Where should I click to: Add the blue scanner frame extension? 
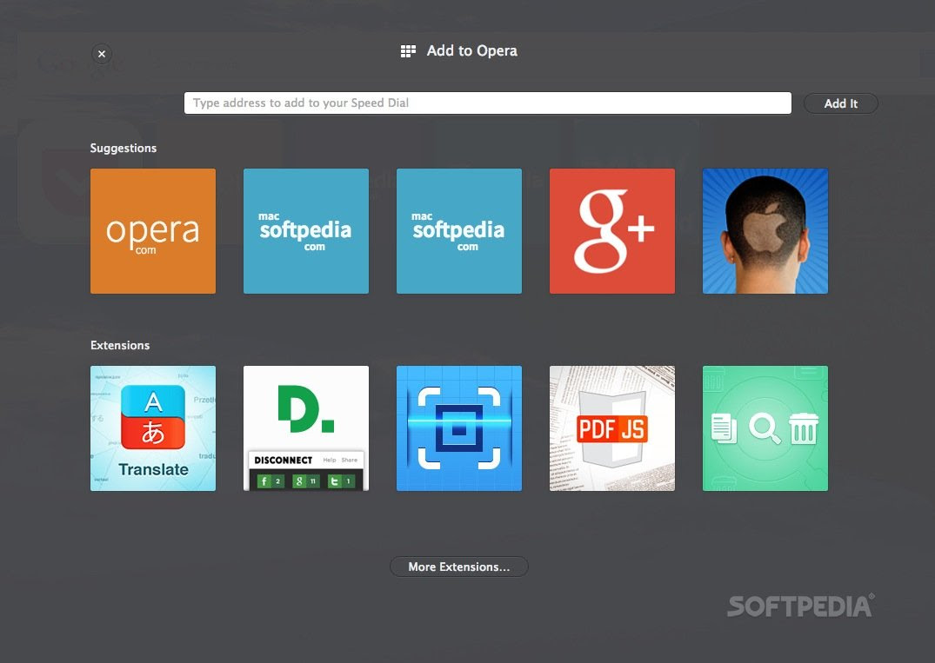point(459,428)
